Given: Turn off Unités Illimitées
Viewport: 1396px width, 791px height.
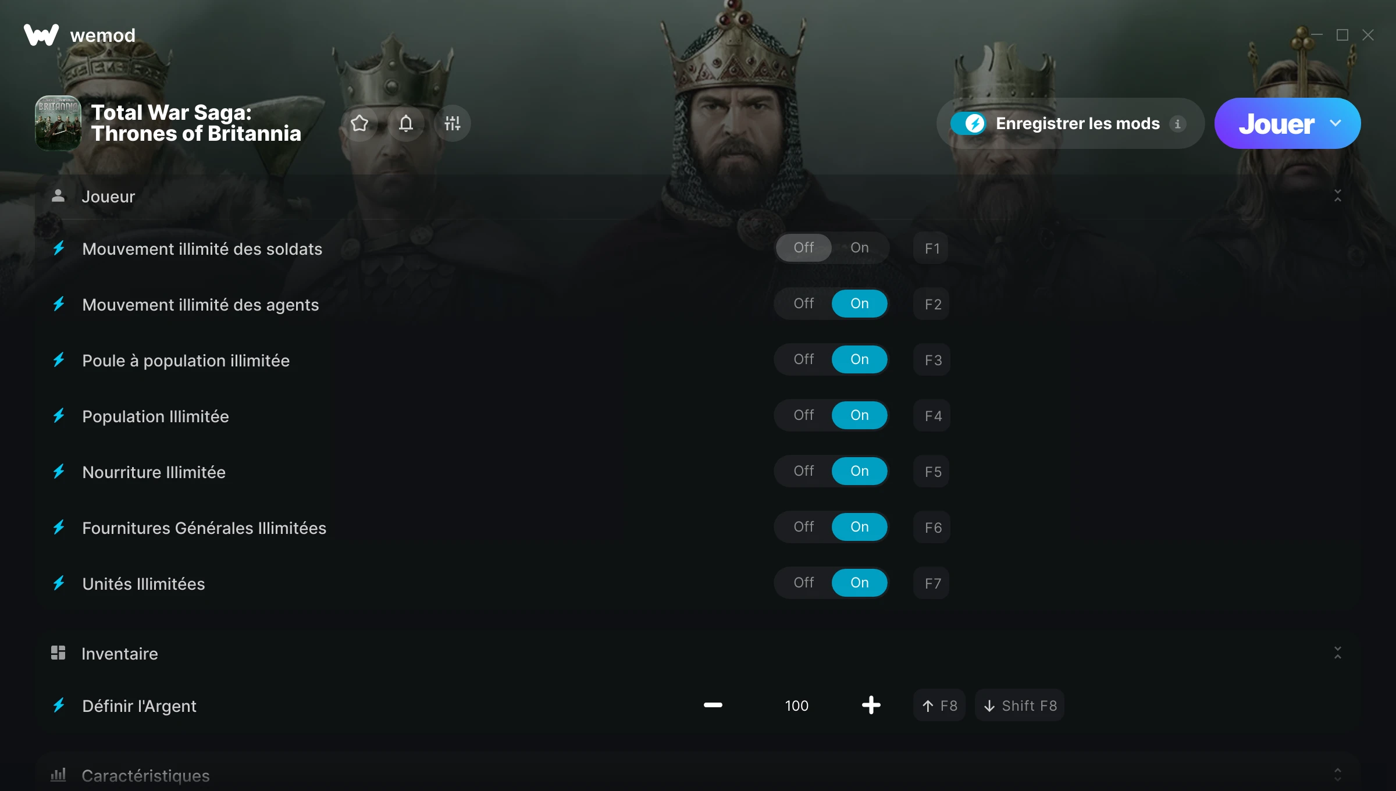Looking at the screenshot, I should (x=803, y=583).
